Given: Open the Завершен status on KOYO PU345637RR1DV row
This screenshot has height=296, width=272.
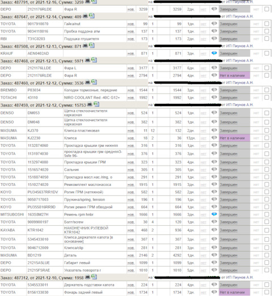Looking at the screenshot, I should click(x=228, y=192).
